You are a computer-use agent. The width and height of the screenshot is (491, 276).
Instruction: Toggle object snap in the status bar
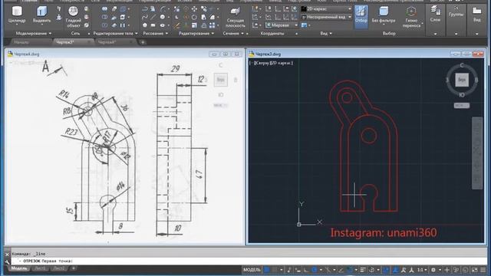pos(350,270)
